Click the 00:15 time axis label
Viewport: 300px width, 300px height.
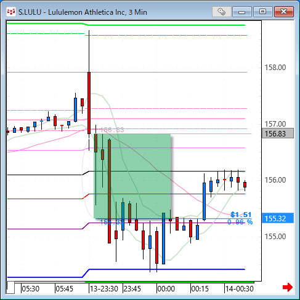[200, 289]
